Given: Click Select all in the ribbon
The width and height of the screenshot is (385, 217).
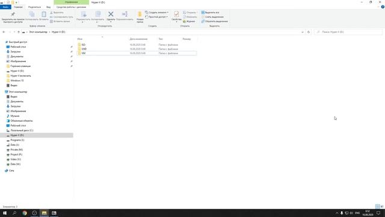Looking at the screenshot, I should pyautogui.click(x=210, y=13).
